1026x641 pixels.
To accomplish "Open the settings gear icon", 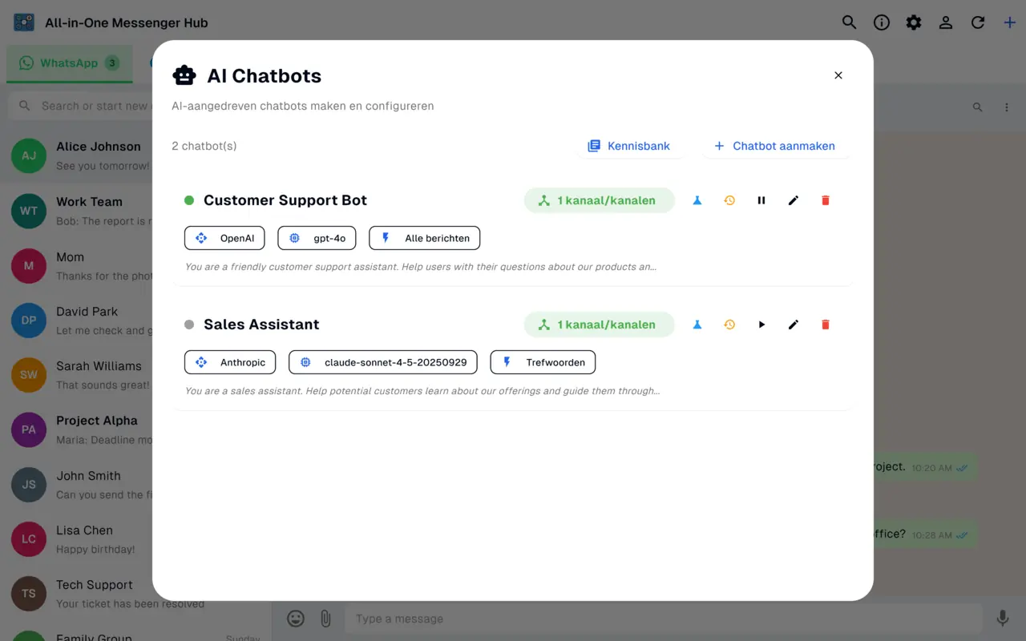I will click(x=914, y=22).
